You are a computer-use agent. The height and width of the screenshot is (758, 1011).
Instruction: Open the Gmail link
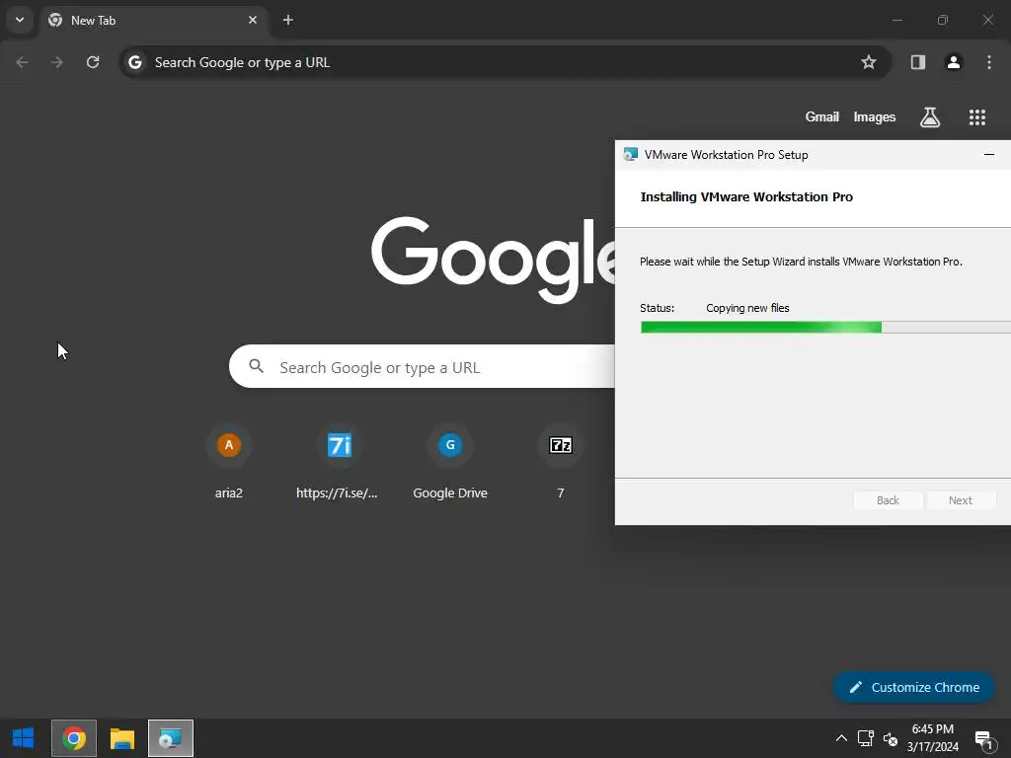[822, 117]
